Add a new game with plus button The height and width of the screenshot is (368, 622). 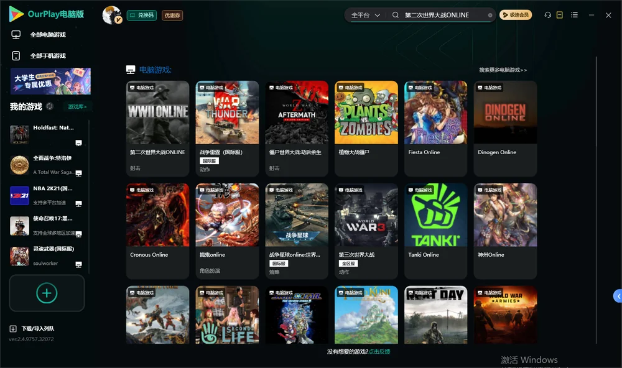click(x=47, y=293)
